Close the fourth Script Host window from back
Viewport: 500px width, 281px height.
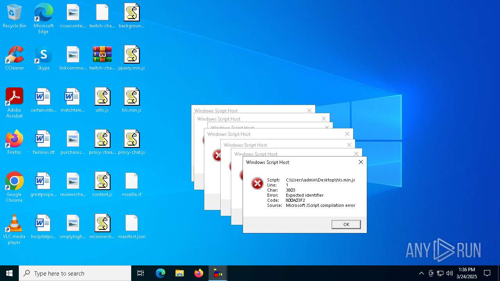347,134
